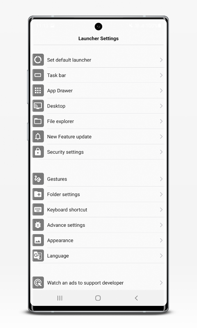
Task: Open Desktop text label
Action: click(x=56, y=106)
